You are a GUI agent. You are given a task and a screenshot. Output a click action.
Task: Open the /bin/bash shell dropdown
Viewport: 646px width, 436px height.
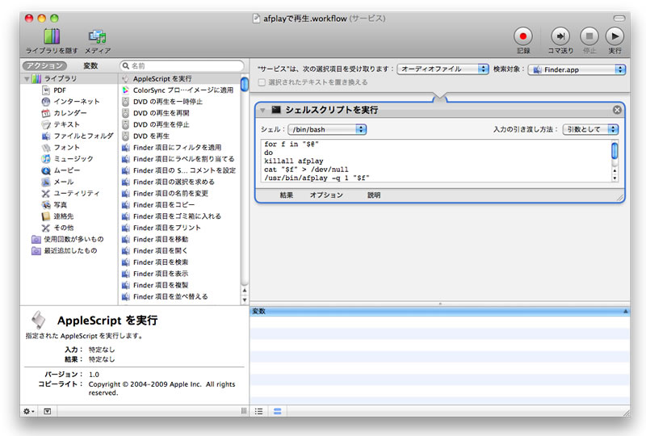(x=327, y=129)
